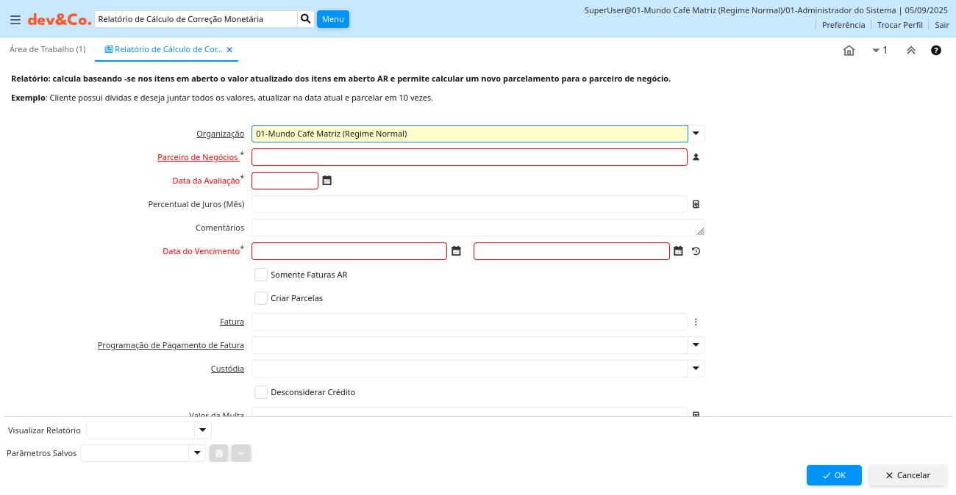Open the help question mark icon
The height and width of the screenshot is (495, 956).
(x=936, y=51)
